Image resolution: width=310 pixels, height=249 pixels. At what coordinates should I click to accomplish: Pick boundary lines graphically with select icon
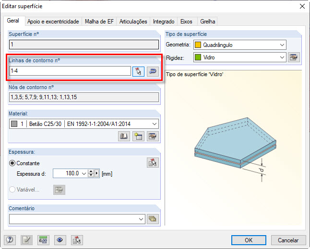click(138, 71)
